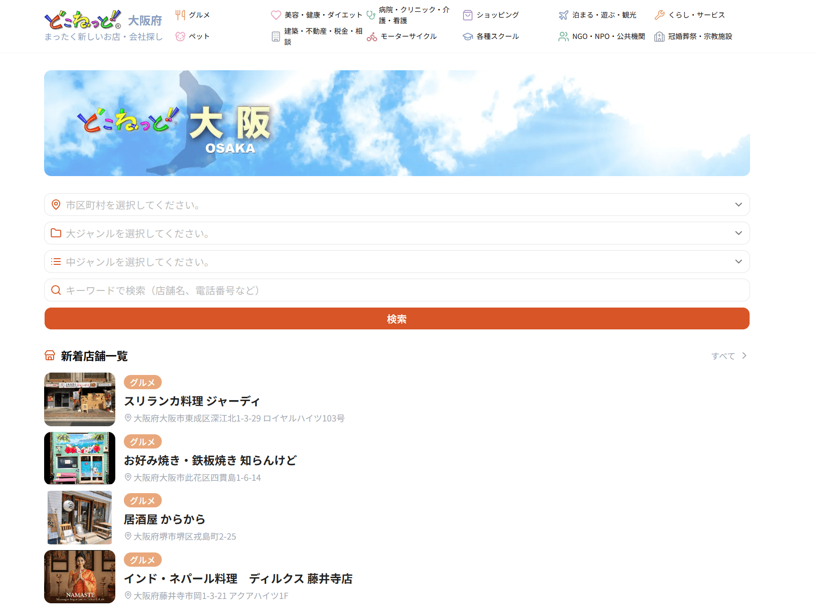Open インド・ネパール料理 ディルクス 藤井寺店 link
The height and width of the screenshot is (608, 816).
[x=238, y=579]
